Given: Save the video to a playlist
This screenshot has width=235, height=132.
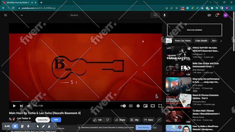Looking at the screenshot, I should coord(148,120).
